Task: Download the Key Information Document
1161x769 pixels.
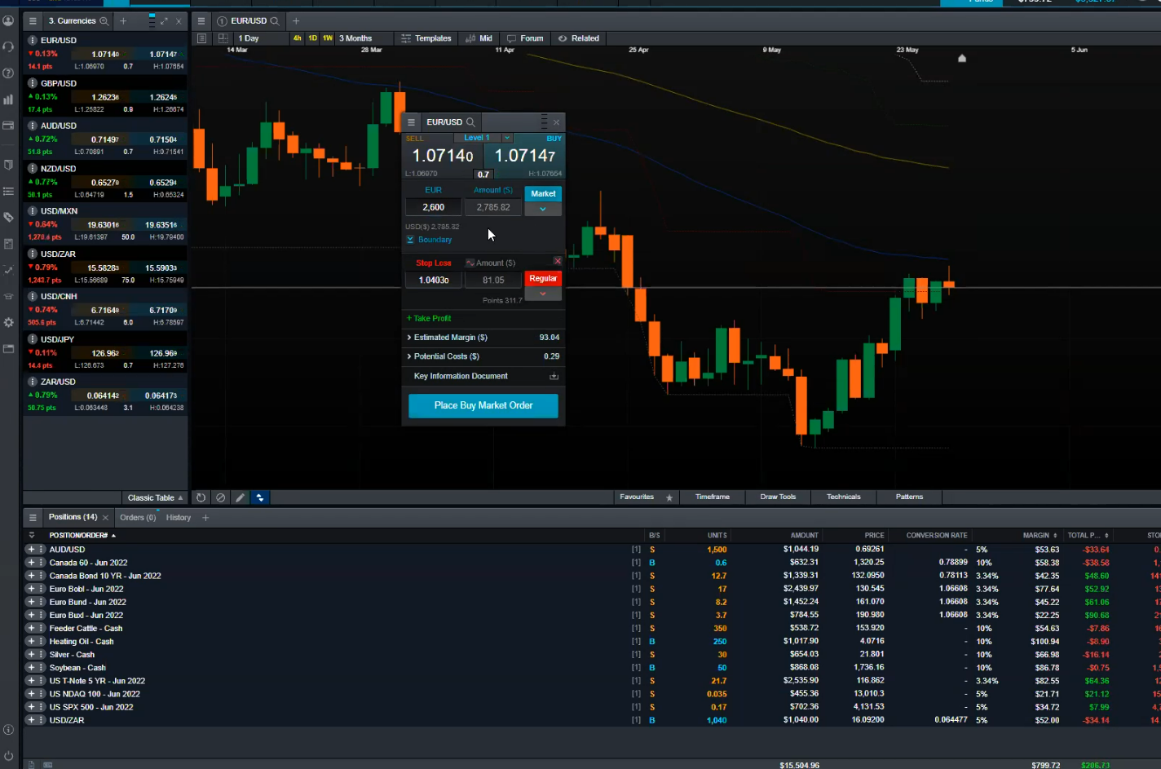Action: click(554, 376)
